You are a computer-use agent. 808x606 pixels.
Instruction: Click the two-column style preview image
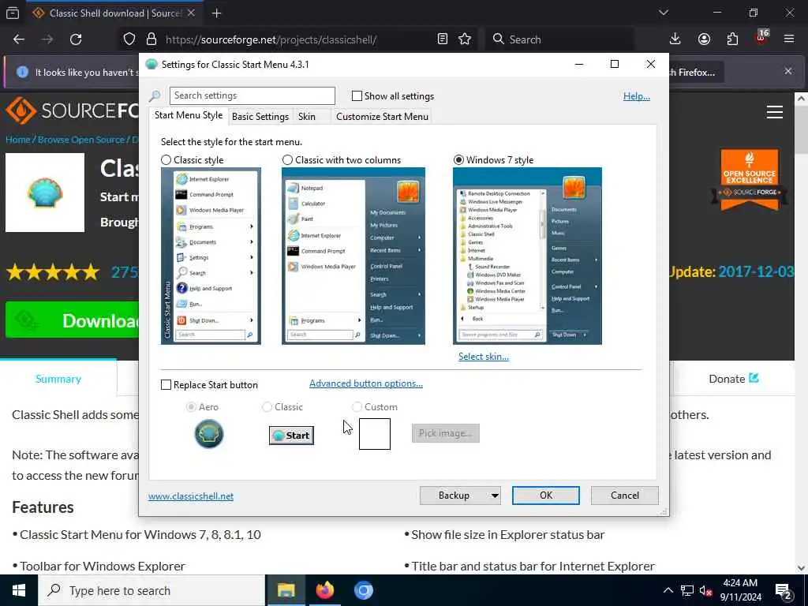[x=353, y=256]
